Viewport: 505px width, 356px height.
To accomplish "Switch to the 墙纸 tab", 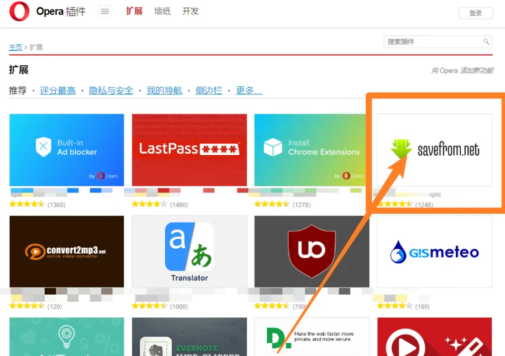I will tap(163, 12).
